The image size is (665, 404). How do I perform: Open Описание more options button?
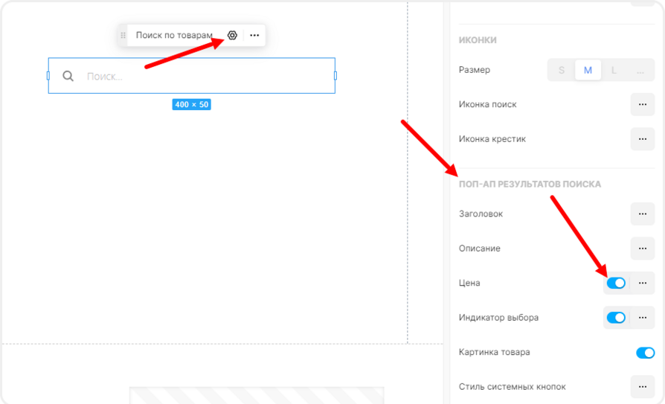tap(642, 248)
